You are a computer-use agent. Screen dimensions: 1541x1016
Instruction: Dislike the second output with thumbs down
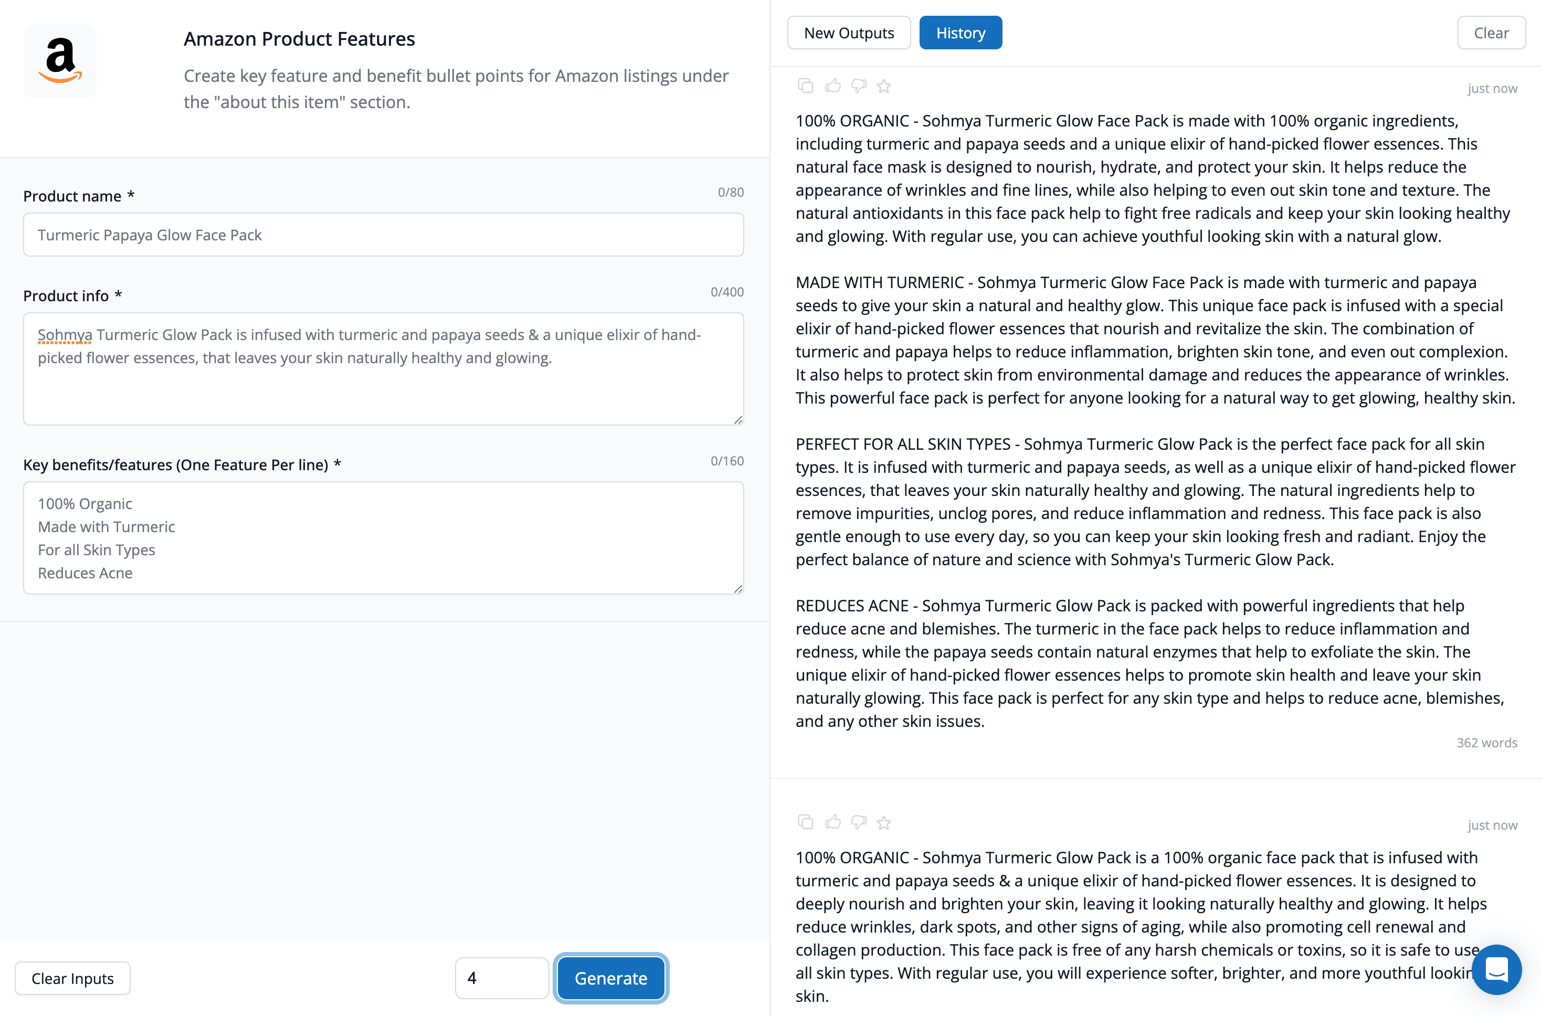point(859,822)
